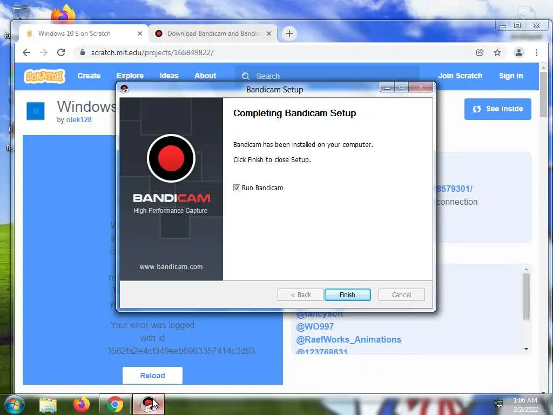
Task: Open Create on Scratch navbar
Action: (89, 76)
